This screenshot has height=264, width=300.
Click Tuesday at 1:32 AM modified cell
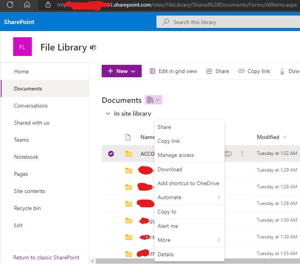tap(277, 153)
